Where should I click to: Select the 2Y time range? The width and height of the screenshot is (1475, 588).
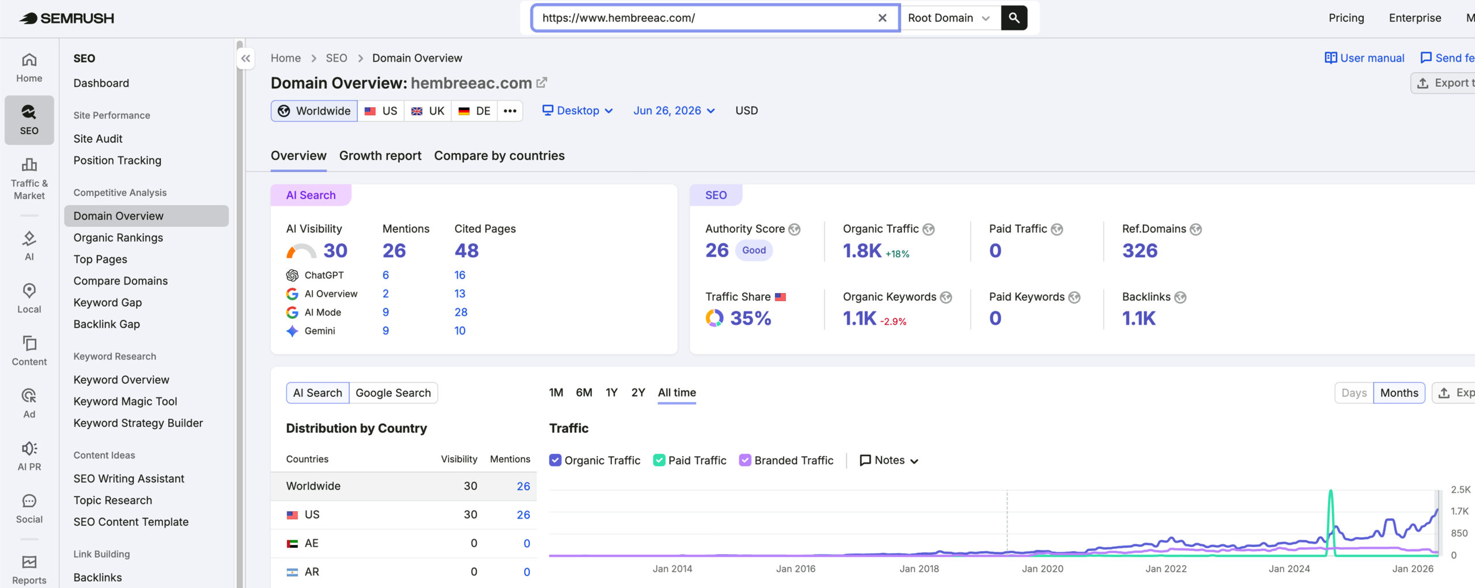coord(638,392)
